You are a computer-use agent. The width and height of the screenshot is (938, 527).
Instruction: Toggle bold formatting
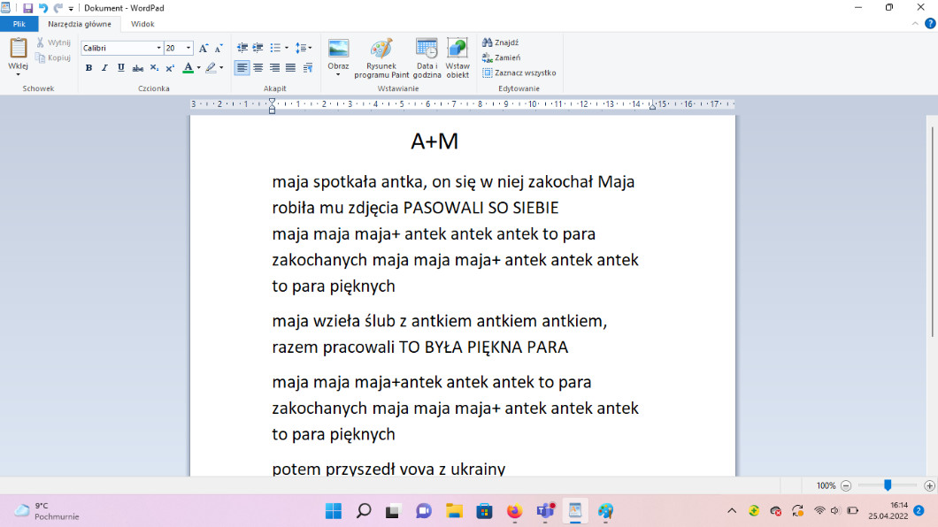pyautogui.click(x=88, y=68)
